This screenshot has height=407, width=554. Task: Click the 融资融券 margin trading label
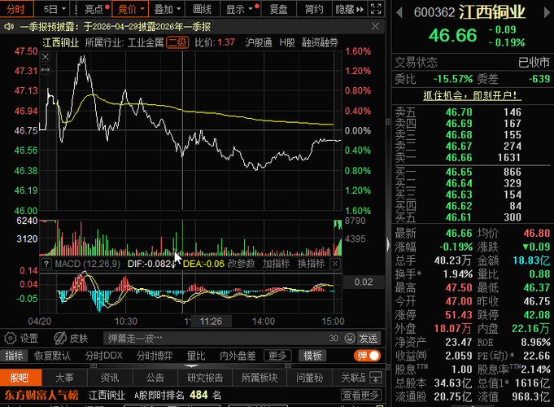pyautogui.click(x=320, y=43)
